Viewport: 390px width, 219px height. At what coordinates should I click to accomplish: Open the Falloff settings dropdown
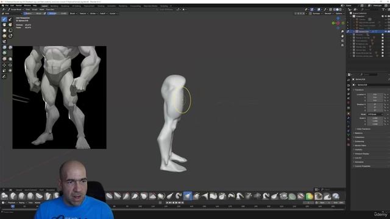[103, 13]
